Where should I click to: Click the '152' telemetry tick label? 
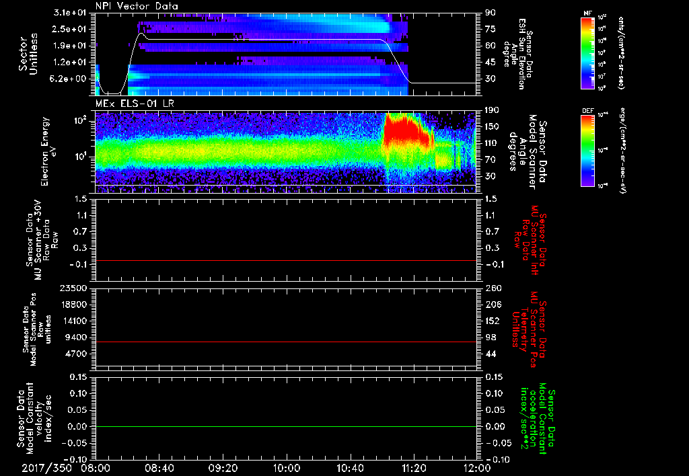point(493,321)
